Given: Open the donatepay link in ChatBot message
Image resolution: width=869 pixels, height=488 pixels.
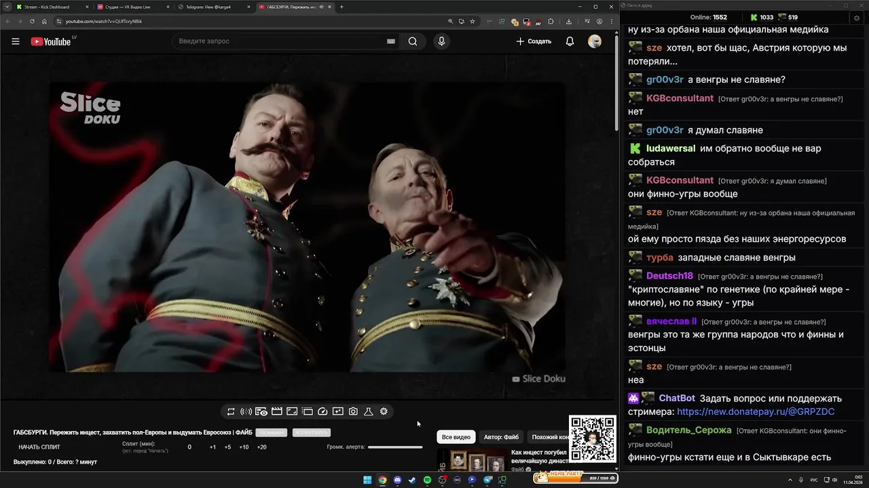Looking at the screenshot, I should point(756,411).
